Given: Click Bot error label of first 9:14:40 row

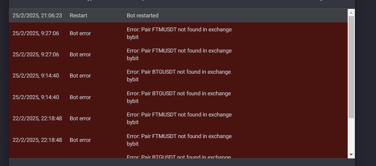Looking at the screenshot, I should click(80, 76).
